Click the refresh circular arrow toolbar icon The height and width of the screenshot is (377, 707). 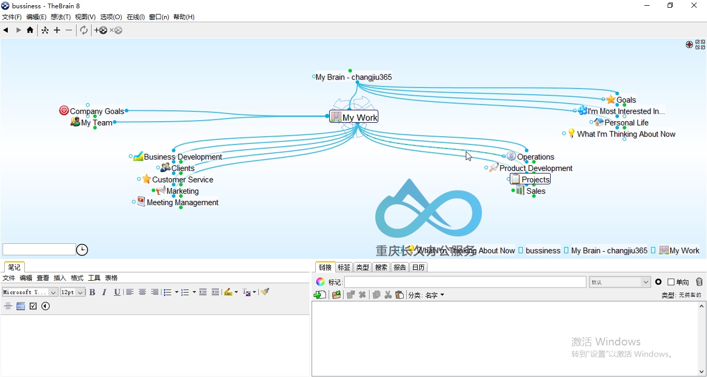tap(84, 30)
